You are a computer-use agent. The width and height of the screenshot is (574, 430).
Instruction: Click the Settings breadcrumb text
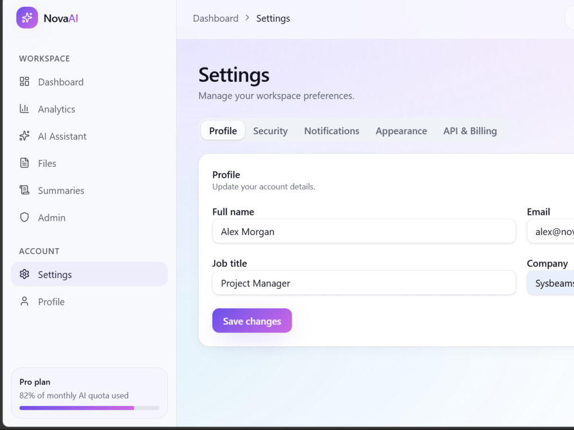273,18
